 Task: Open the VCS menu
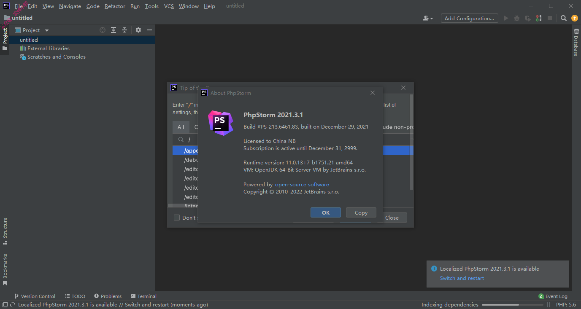pos(169,6)
